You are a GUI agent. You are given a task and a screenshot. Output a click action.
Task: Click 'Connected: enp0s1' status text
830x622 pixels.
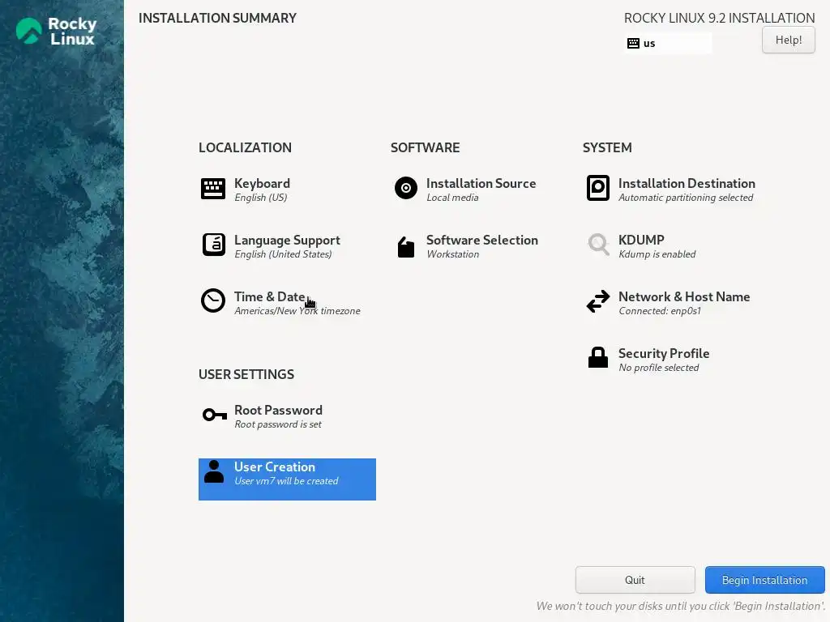[660, 311]
